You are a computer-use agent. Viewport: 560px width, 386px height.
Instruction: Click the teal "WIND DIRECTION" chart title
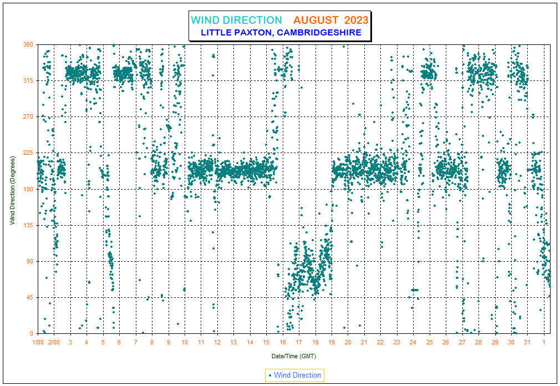pos(236,20)
